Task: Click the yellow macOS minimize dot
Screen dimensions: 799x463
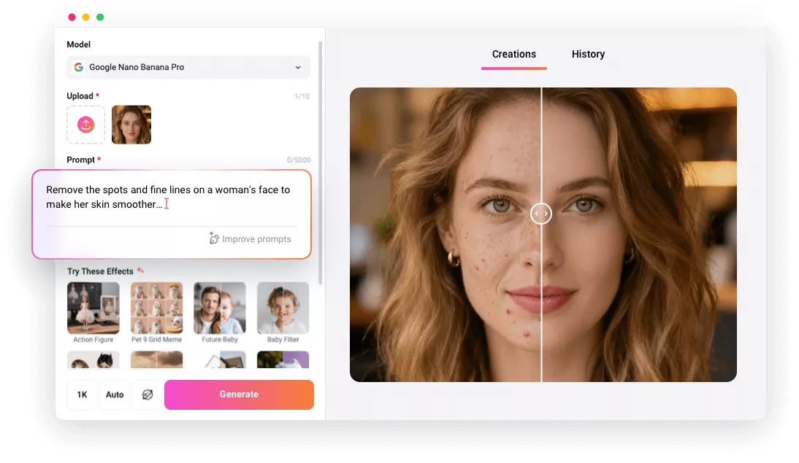Action: pos(85,17)
